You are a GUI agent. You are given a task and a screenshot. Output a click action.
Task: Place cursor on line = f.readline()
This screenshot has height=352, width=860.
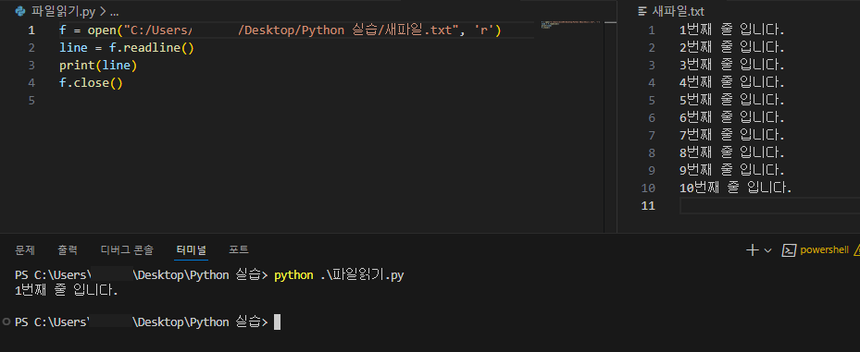point(127,48)
